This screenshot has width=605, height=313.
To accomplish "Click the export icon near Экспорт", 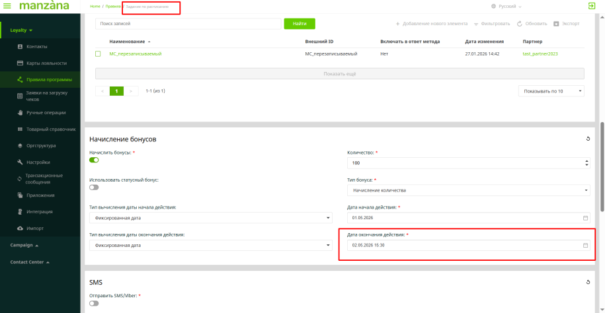I will [556, 24].
